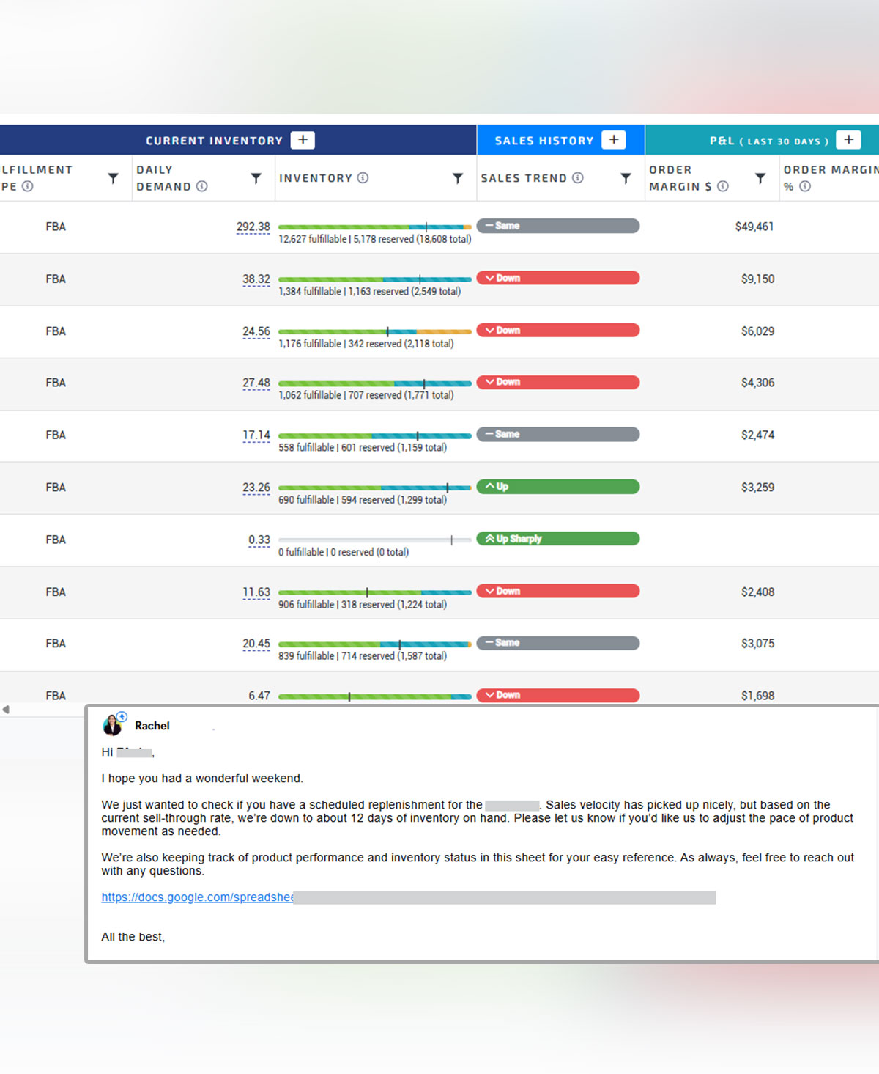The height and width of the screenshot is (1074, 879).
Task: Click the left scroll arrow below table
Action: click(x=6, y=709)
